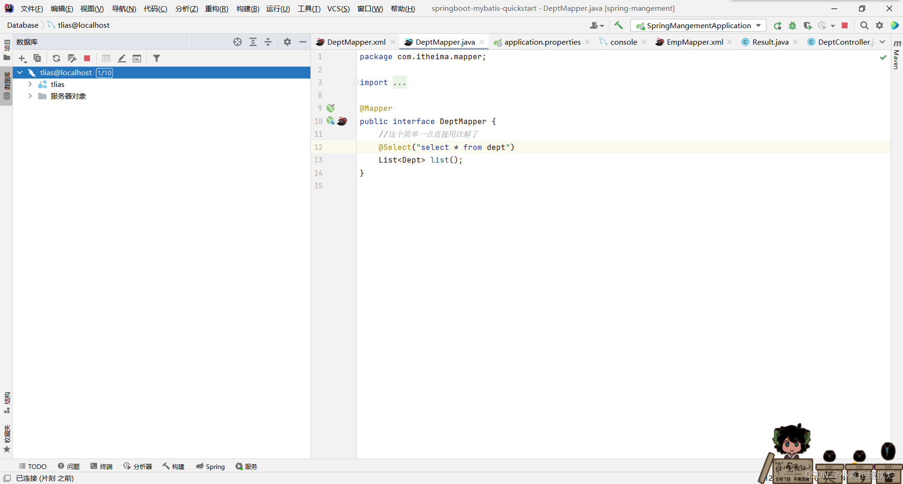Open the 分析器 profiler tool window

point(138,466)
